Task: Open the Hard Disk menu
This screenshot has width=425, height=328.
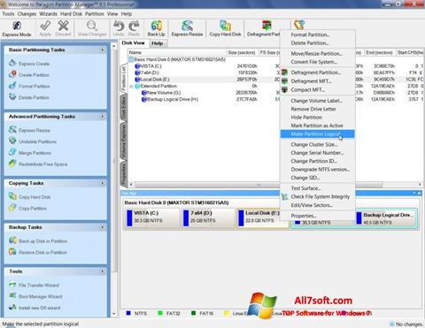Action: (x=71, y=14)
